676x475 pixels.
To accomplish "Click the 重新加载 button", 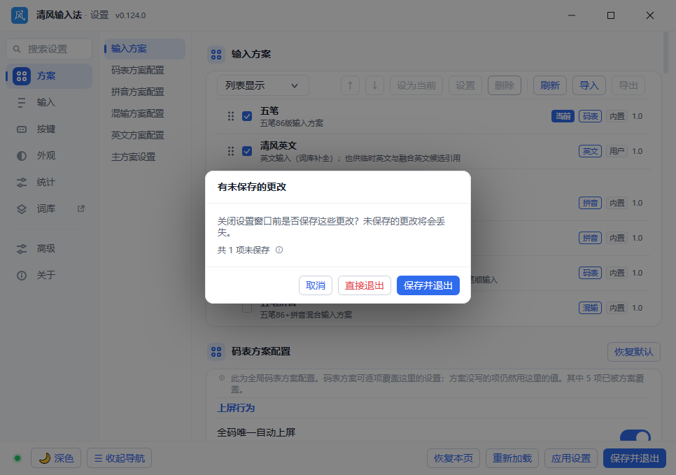I will click(512, 458).
